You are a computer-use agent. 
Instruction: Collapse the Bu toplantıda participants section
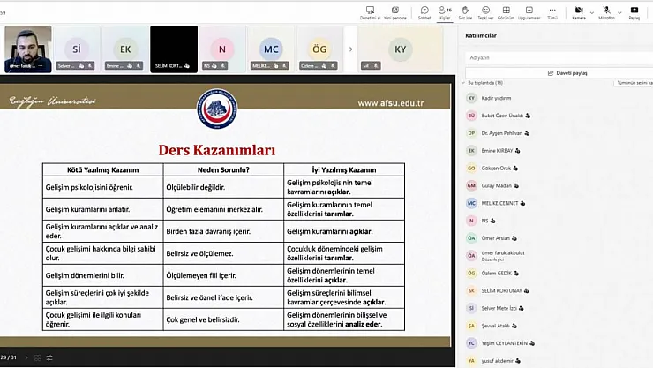pyautogui.click(x=462, y=83)
